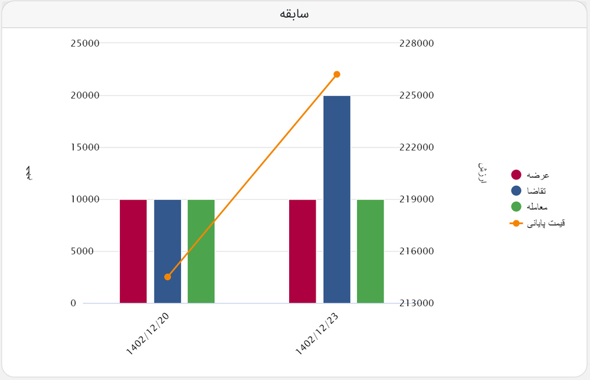Image resolution: width=590 pixels, height=380 pixels.
Task: Click the green معامله legend circle
Action: tap(516, 207)
